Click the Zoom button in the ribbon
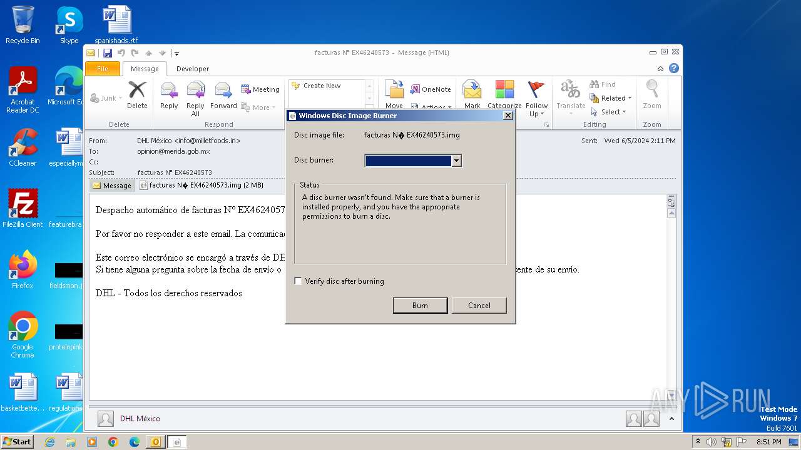Viewport: 801px width, 450px height. (652, 94)
